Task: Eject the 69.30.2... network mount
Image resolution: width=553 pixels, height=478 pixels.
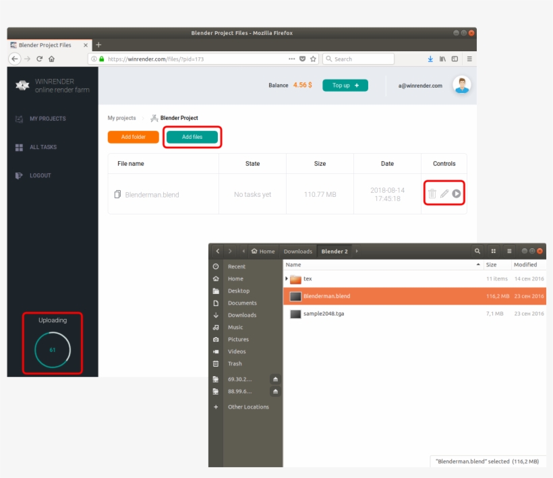Action: coord(275,380)
